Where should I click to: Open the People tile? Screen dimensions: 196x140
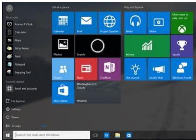[63, 69]
